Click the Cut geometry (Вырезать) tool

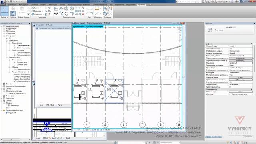[x=37, y=11]
